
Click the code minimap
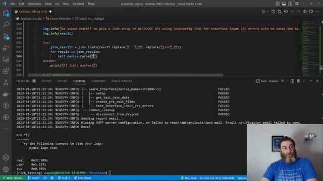click(x=310, y=48)
